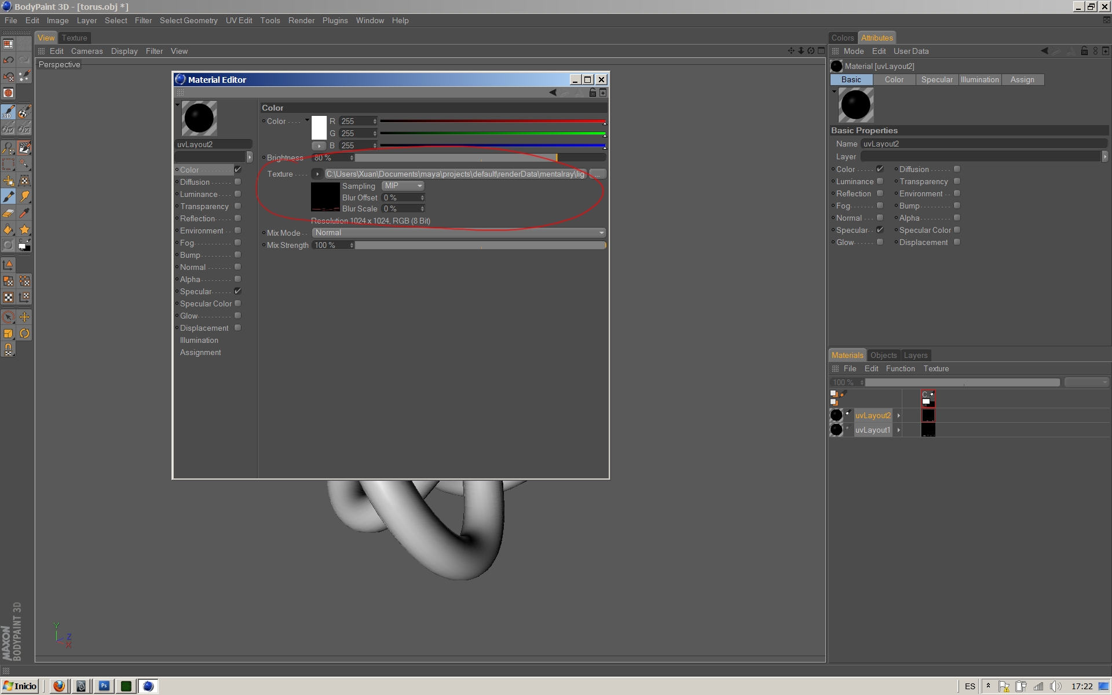Toggle Specular checkbox in Material Editor
This screenshot has height=695, width=1112.
coord(237,291)
